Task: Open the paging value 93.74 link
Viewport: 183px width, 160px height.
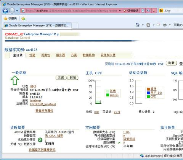Action: point(117,112)
